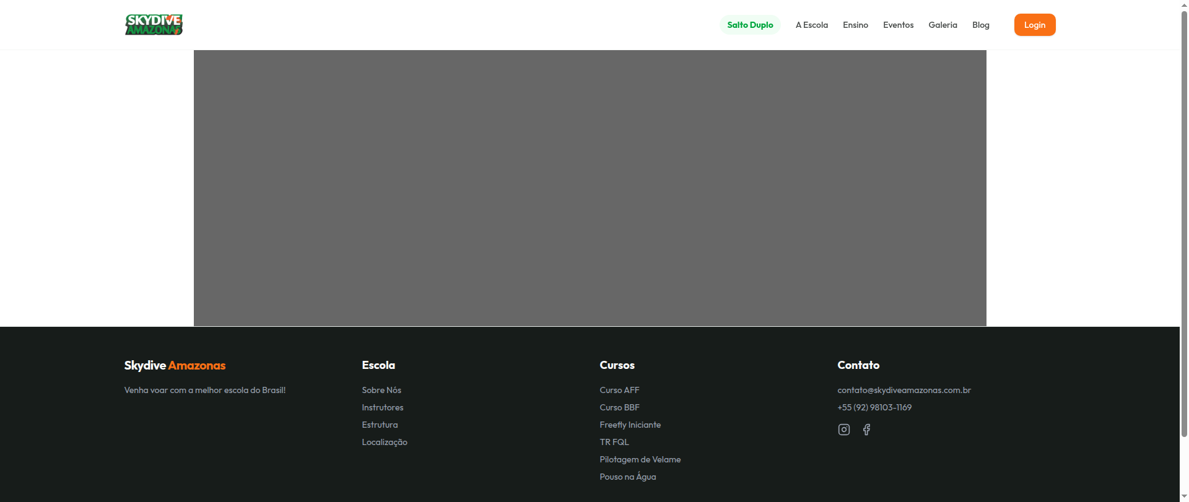Open the A Escola menu
1189x502 pixels.
[811, 25]
